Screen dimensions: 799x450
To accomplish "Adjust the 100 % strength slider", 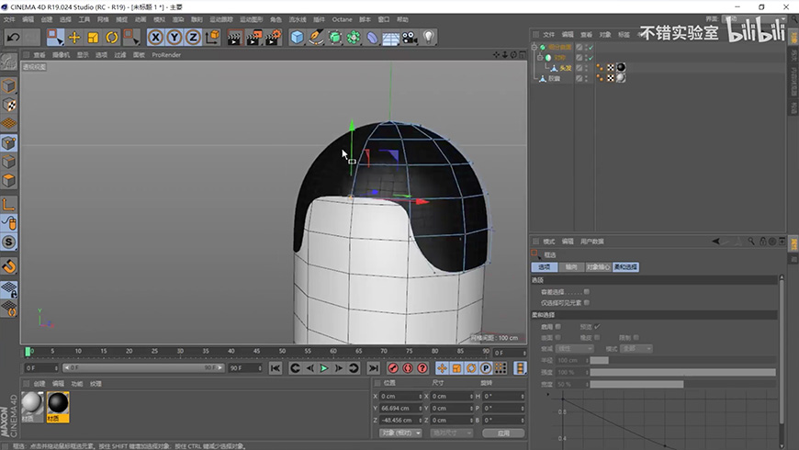I will [x=682, y=372].
